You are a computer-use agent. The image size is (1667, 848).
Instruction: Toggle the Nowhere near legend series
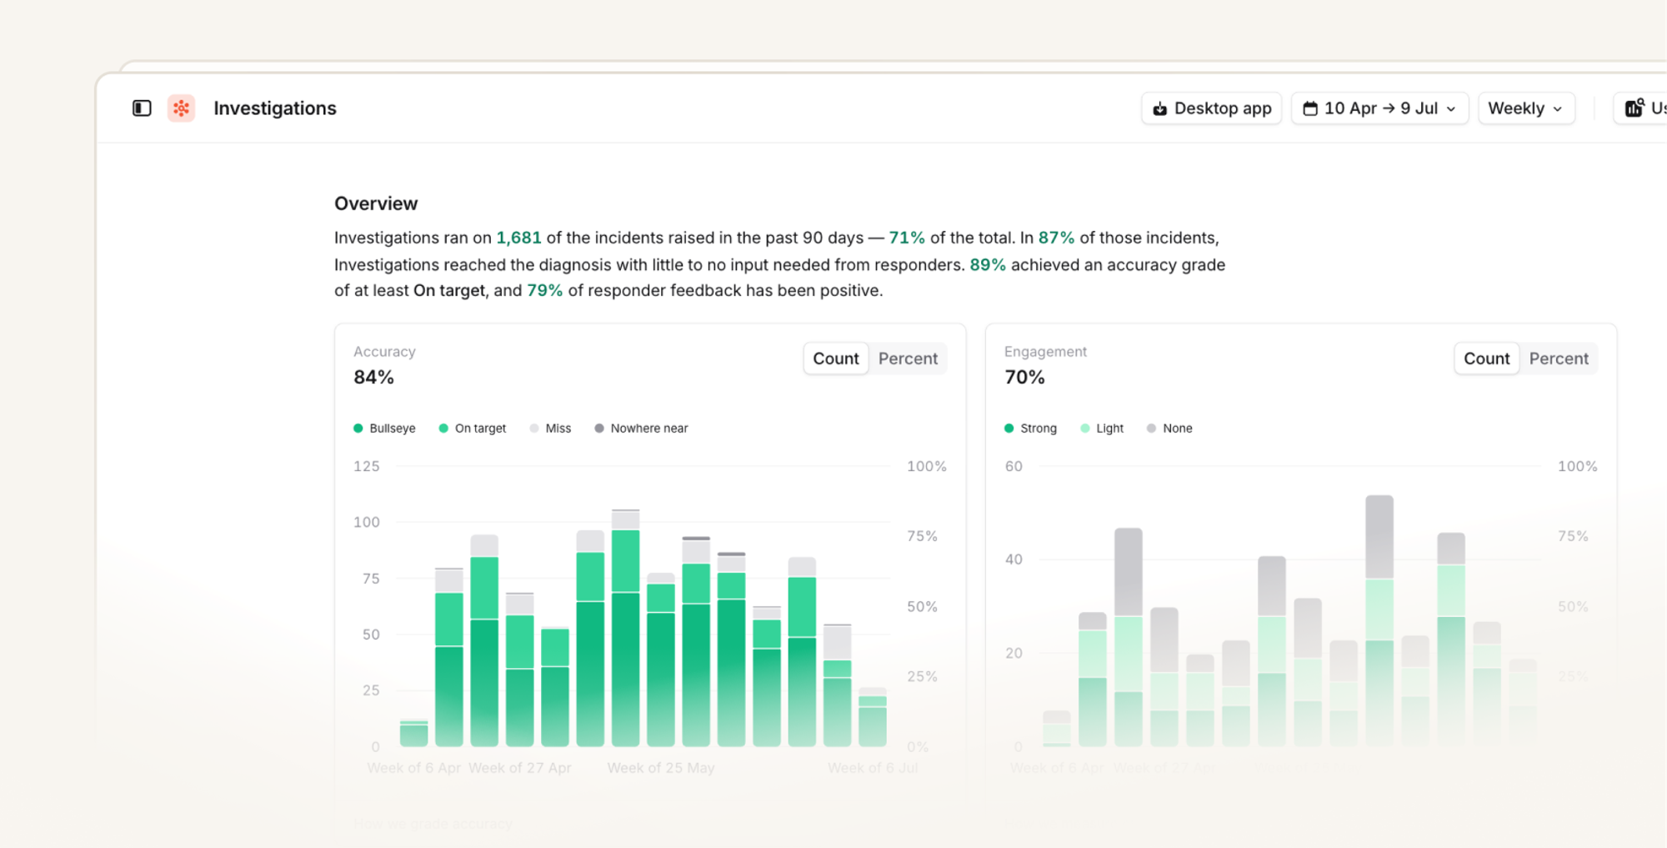coord(641,428)
